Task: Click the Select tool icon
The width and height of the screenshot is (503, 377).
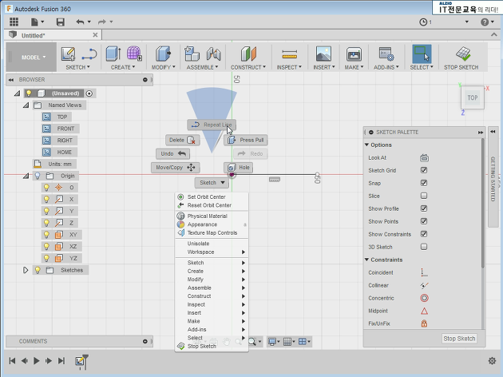Action: coord(422,54)
